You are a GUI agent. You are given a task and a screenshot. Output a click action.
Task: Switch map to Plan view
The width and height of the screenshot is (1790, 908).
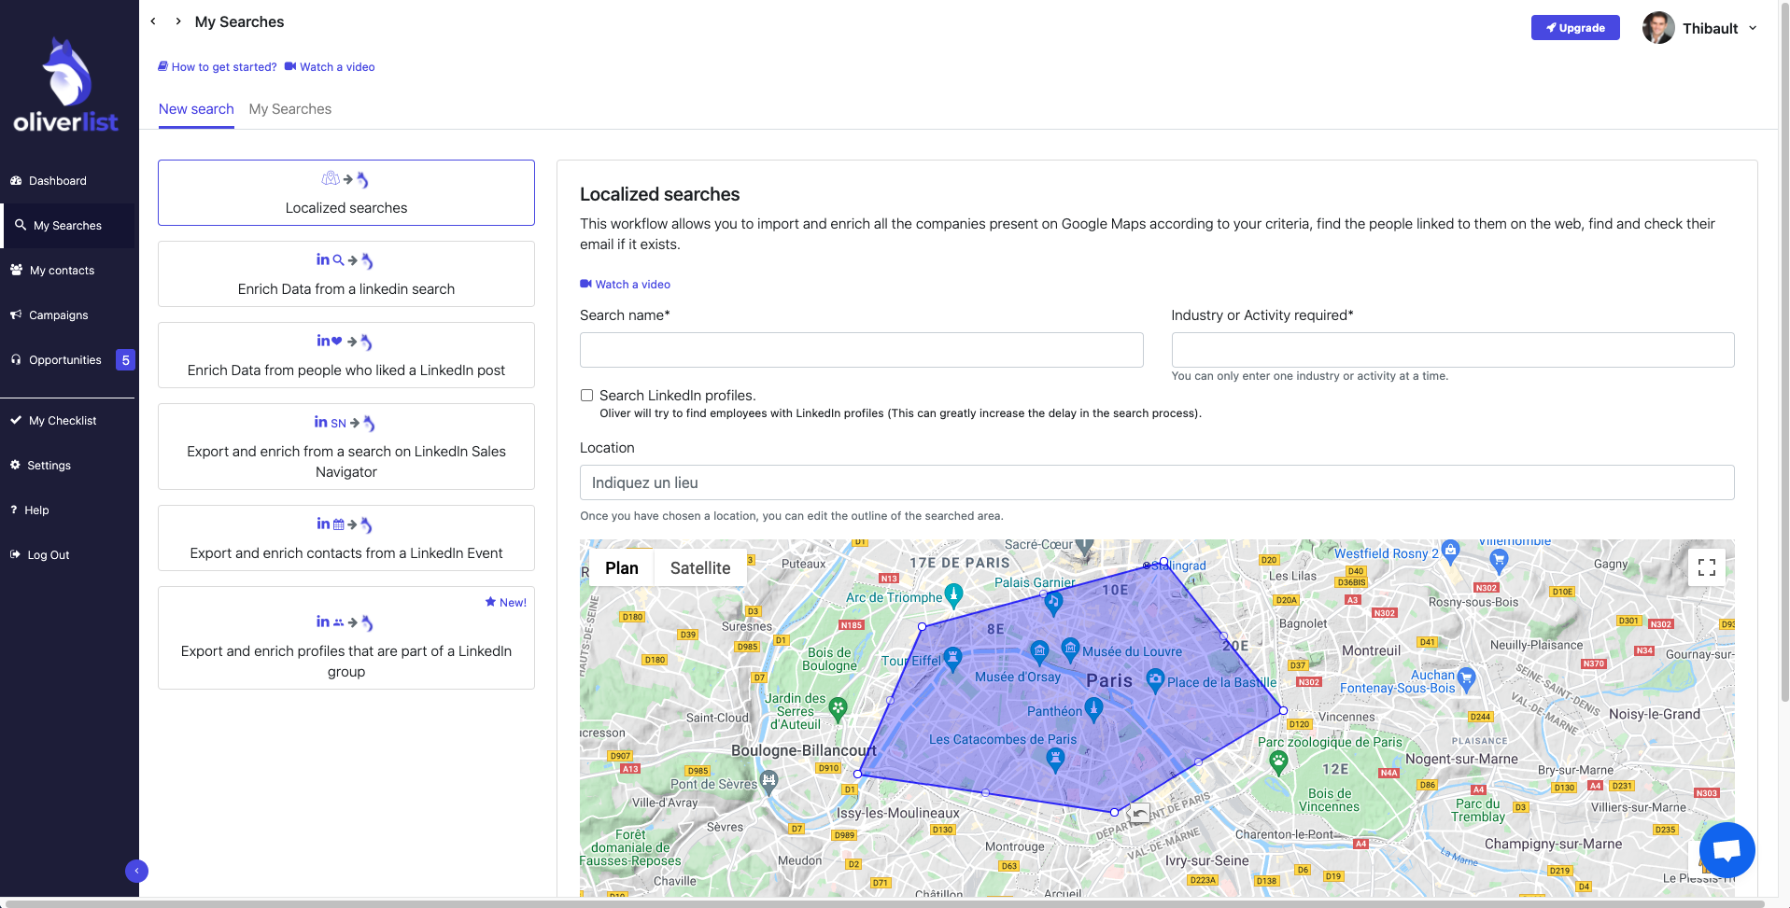click(x=621, y=568)
